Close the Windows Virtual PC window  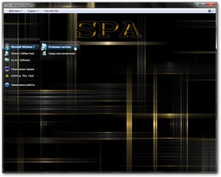click(211, 4)
